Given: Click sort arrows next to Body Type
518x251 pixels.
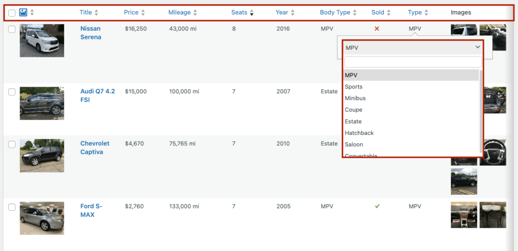Looking at the screenshot, I should pos(355,13).
